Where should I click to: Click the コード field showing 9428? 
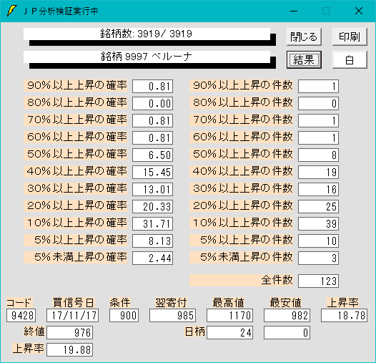click(21, 315)
